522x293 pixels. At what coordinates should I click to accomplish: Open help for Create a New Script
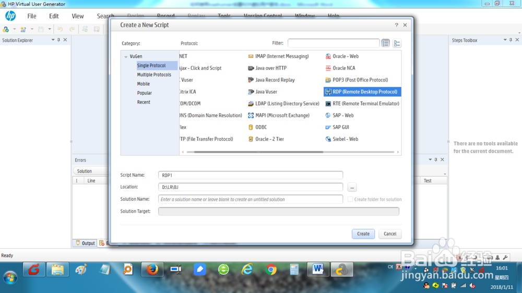(396, 25)
